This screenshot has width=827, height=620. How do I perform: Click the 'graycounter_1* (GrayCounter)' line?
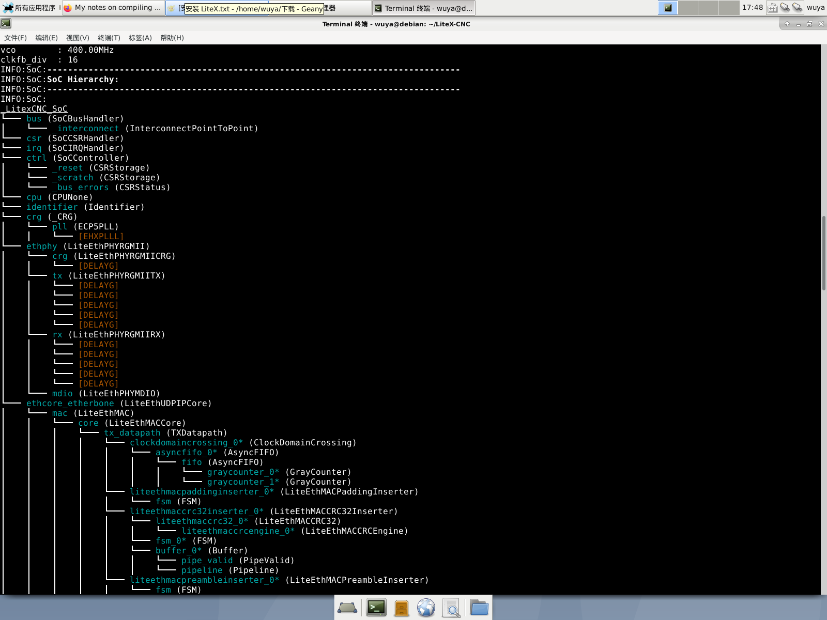pos(279,482)
